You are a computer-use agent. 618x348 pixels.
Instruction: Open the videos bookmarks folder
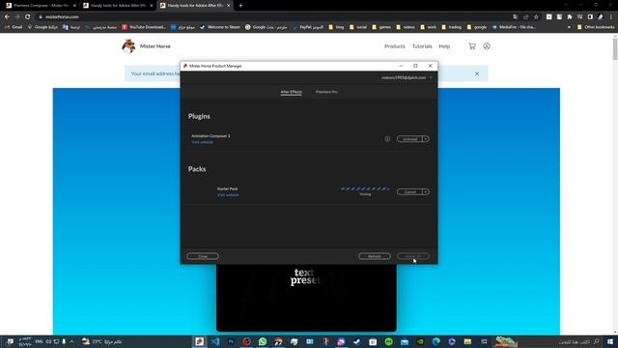coord(406,27)
